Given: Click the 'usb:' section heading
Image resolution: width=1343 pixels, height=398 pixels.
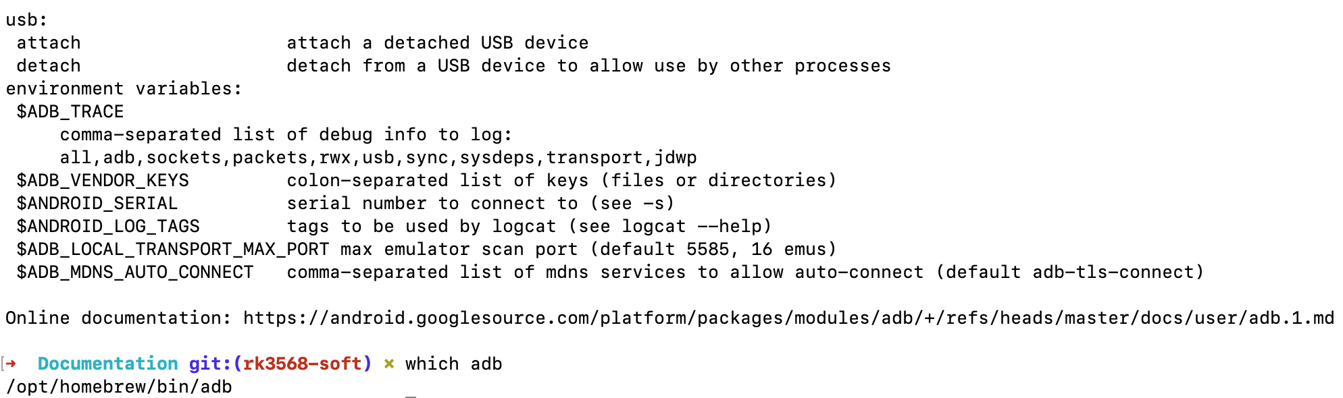Looking at the screenshot, I should (x=26, y=20).
